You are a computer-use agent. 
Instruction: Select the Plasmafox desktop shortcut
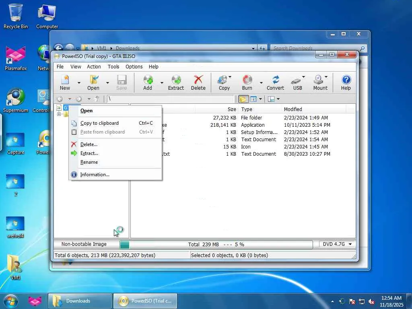pyautogui.click(x=16, y=58)
